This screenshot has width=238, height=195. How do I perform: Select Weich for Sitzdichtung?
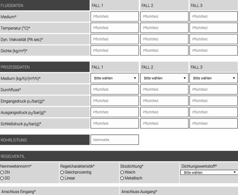tap(122, 173)
